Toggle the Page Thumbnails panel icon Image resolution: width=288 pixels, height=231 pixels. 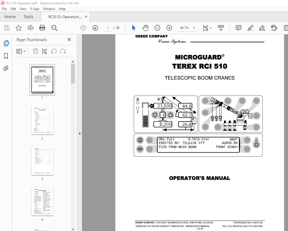pyautogui.click(x=6, y=43)
